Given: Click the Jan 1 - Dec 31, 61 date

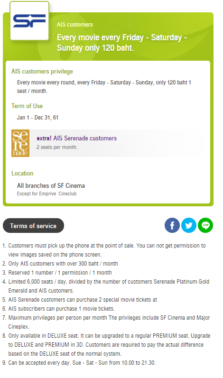Looking at the screenshot, I should (x=37, y=118).
